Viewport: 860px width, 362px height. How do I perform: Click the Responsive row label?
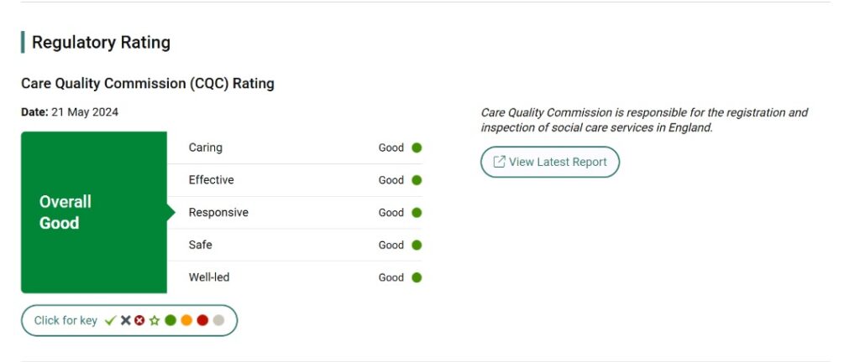pos(218,213)
